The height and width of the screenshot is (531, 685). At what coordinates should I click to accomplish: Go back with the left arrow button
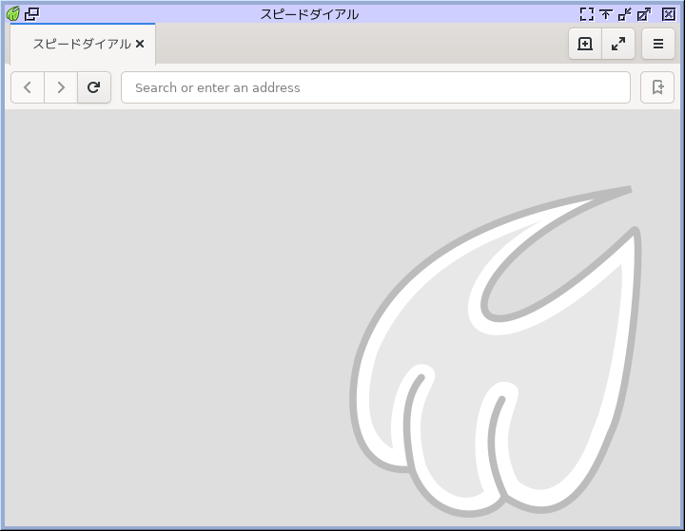[x=28, y=87]
